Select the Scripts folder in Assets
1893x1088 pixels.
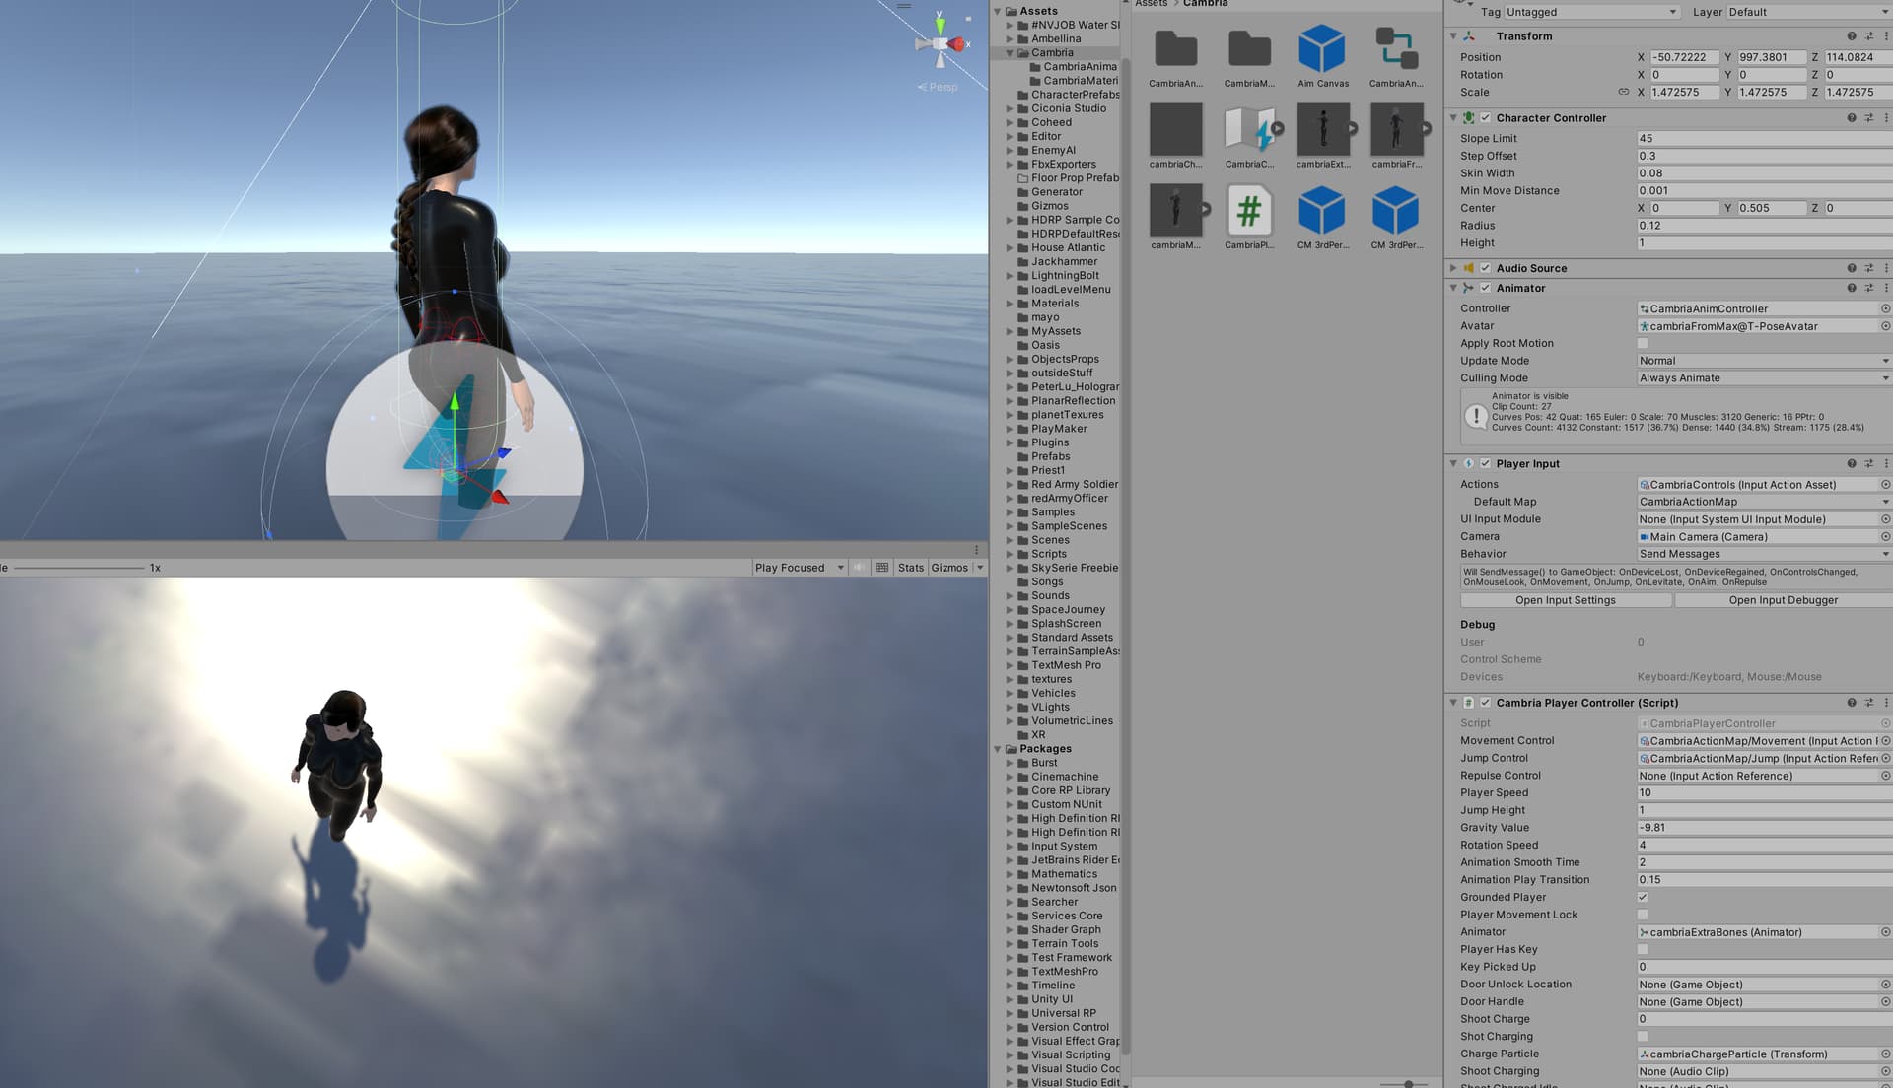[1049, 555]
